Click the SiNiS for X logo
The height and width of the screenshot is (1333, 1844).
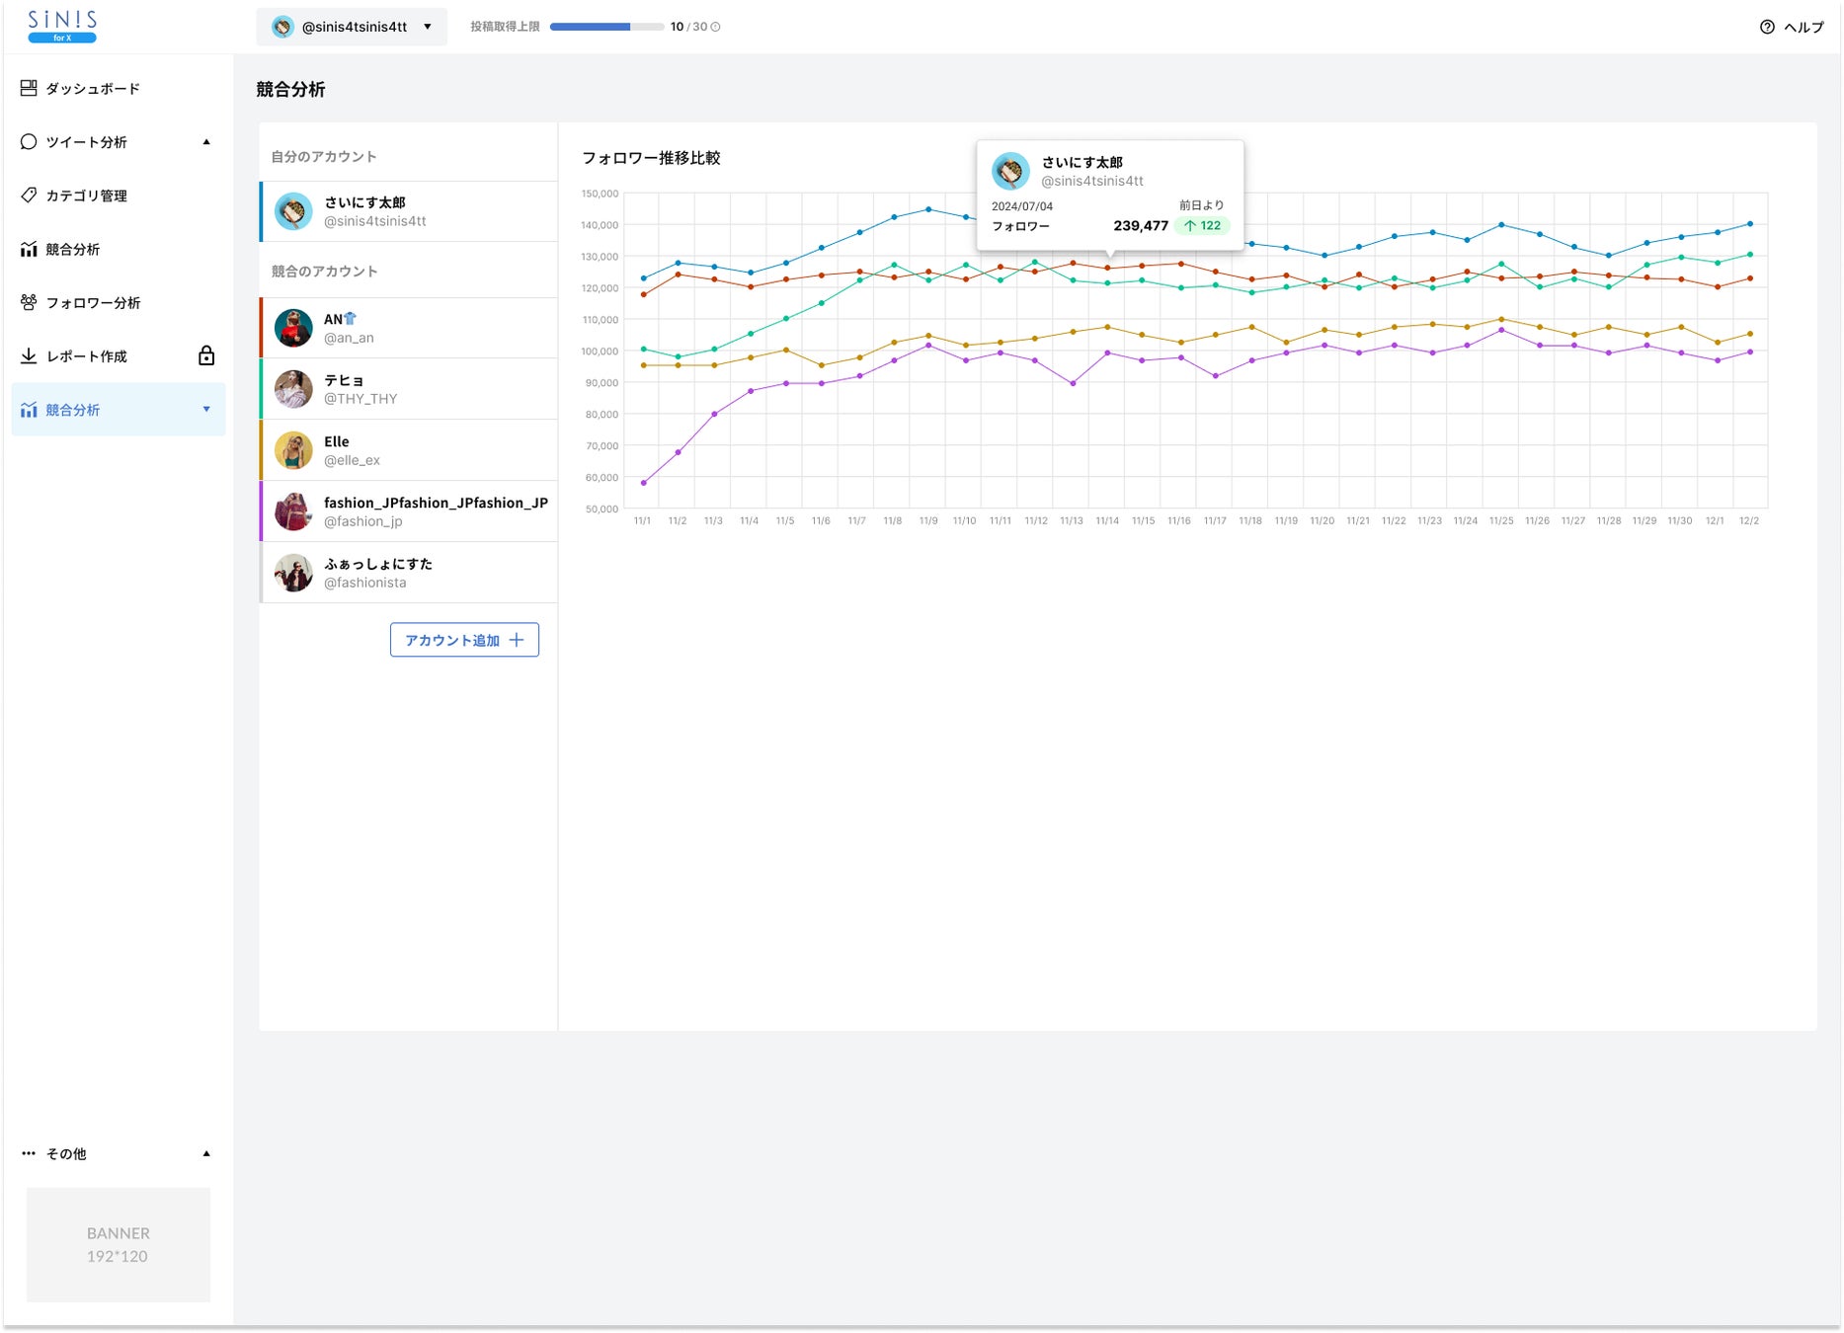[62, 27]
